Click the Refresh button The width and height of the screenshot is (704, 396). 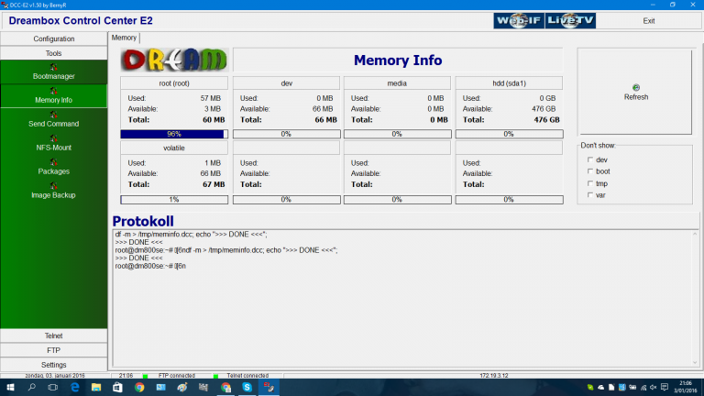635,92
